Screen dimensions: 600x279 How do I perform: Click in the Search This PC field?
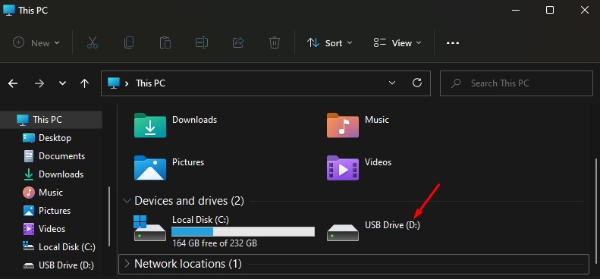(x=517, y=83)
